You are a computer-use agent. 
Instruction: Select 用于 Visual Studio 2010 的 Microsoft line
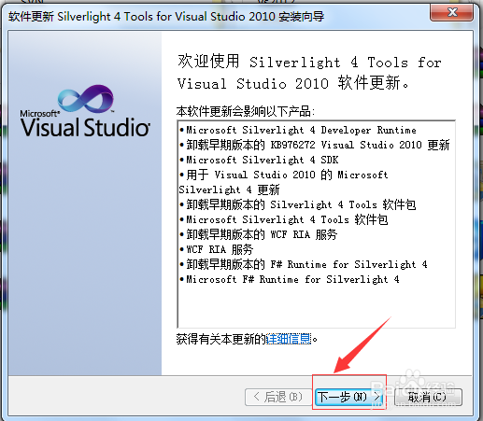click(x=284, y=175)
